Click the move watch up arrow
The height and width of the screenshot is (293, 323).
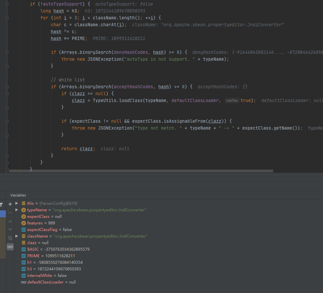point(10,221)
